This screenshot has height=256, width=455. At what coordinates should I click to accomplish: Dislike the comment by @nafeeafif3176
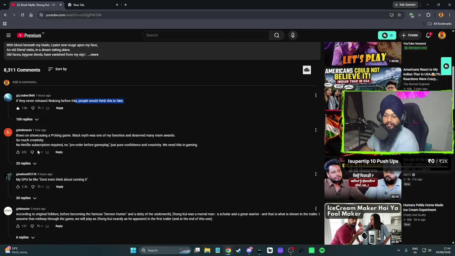pyautogui.click(x=33, y=187)
